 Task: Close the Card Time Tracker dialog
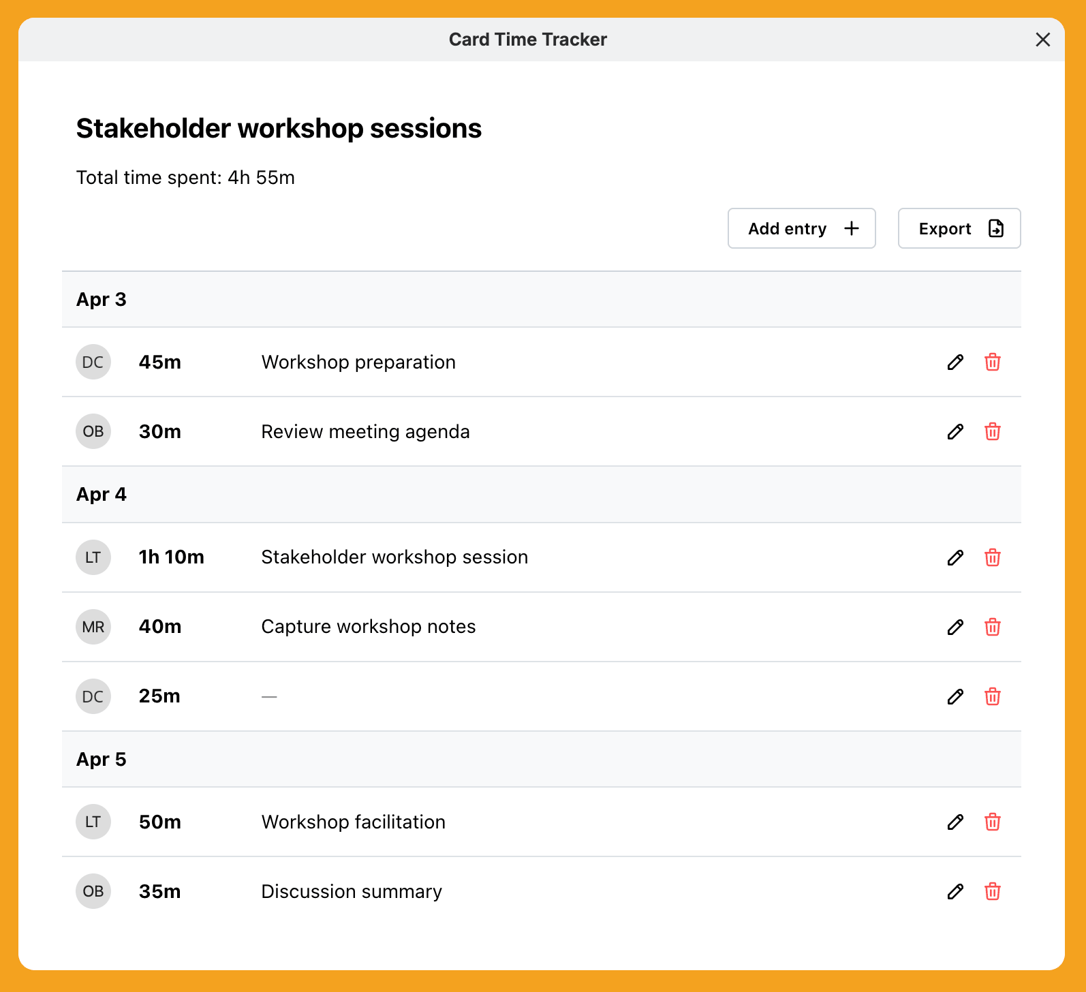tap(1042, 40)
